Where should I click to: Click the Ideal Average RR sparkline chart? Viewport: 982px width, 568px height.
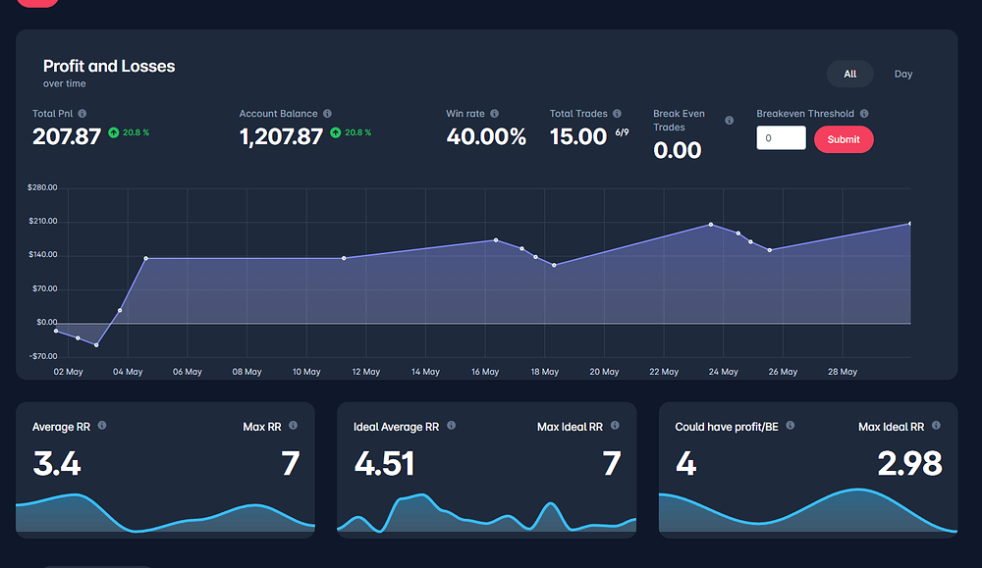click(x=487, y=514)
